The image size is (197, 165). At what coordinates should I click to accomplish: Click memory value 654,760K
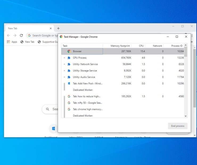(126, 58)
